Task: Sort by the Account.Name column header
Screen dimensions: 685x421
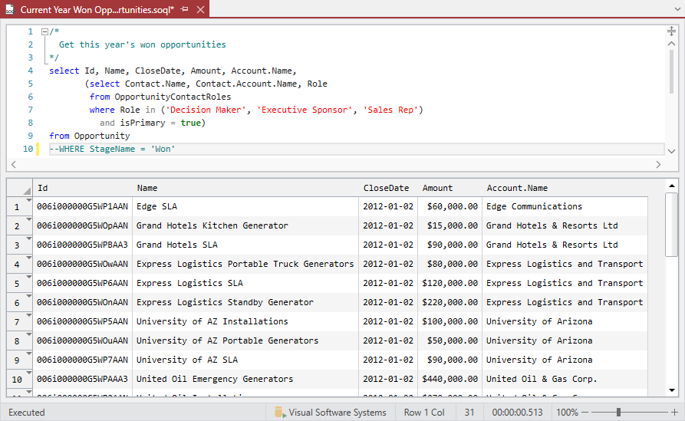Action: click(x=565, y=188)
